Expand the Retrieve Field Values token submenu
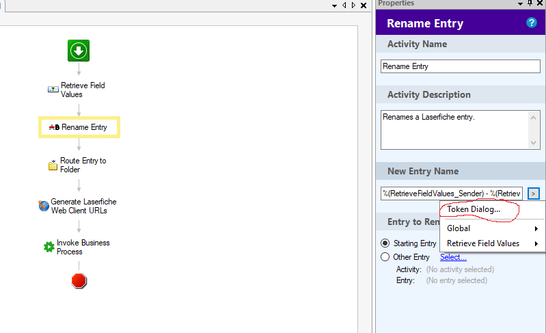The width and height of the screenshot is (546, 333). [x=492, y=243]
